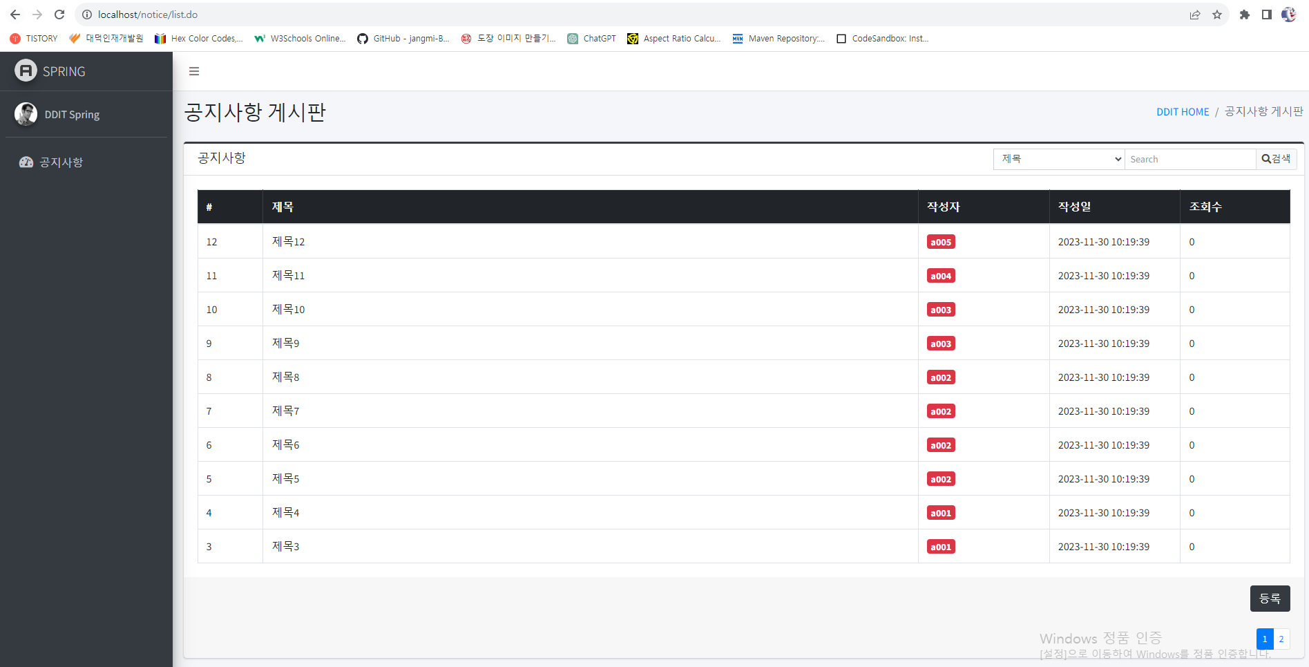Go to pagination page 2
This screenshot has height=667, width=1309.
[1281, 639]
